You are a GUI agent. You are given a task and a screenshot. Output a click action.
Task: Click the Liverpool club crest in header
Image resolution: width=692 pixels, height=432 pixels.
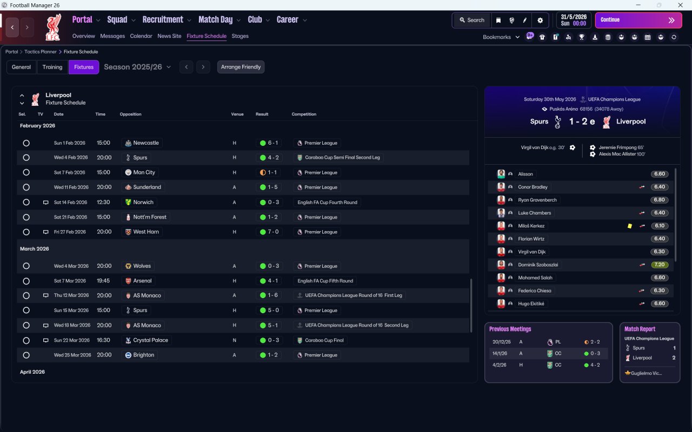point(52,27)
